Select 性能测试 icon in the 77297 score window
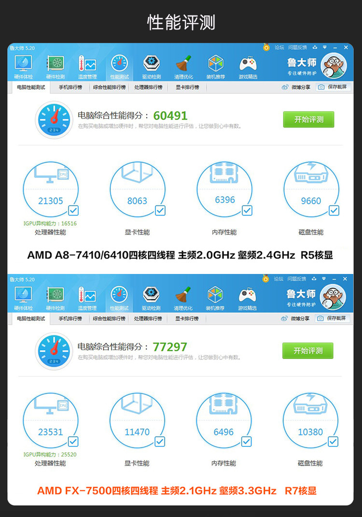Screen dimensions: 362x517 (119, 299)
